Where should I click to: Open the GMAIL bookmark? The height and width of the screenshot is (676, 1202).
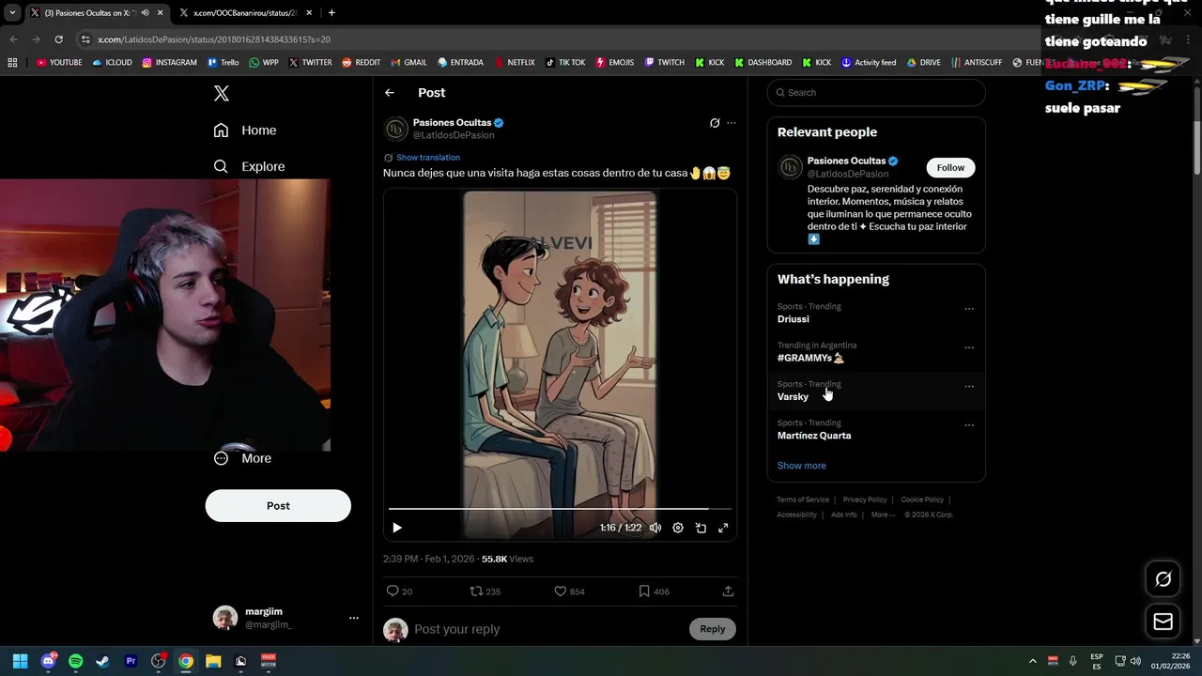pos(408,63)
